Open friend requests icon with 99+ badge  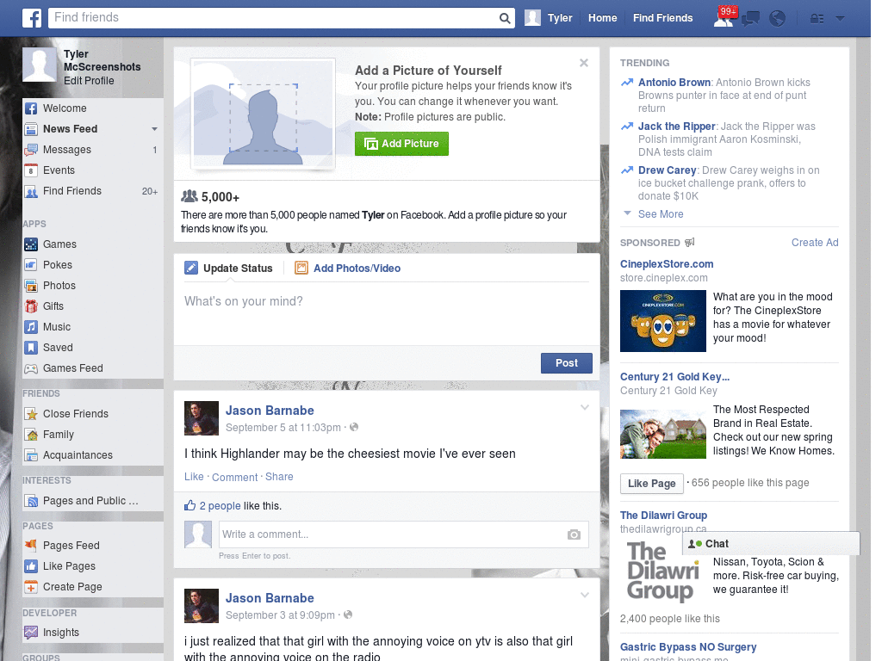tap(724, 17)
